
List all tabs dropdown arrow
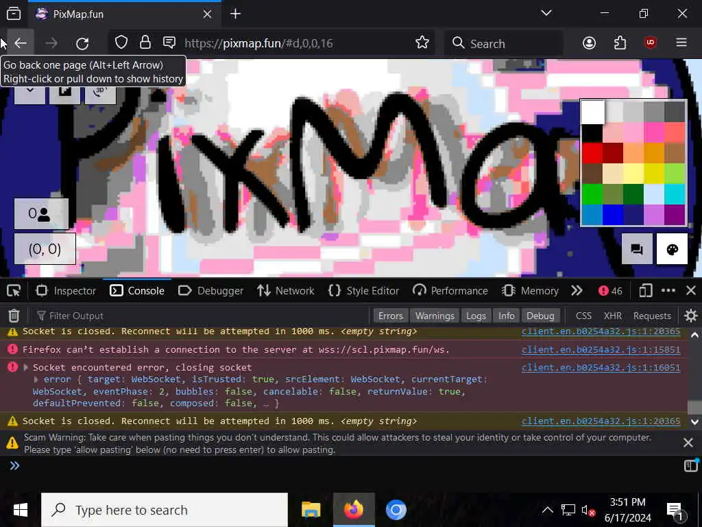click(x=546, y=13)
